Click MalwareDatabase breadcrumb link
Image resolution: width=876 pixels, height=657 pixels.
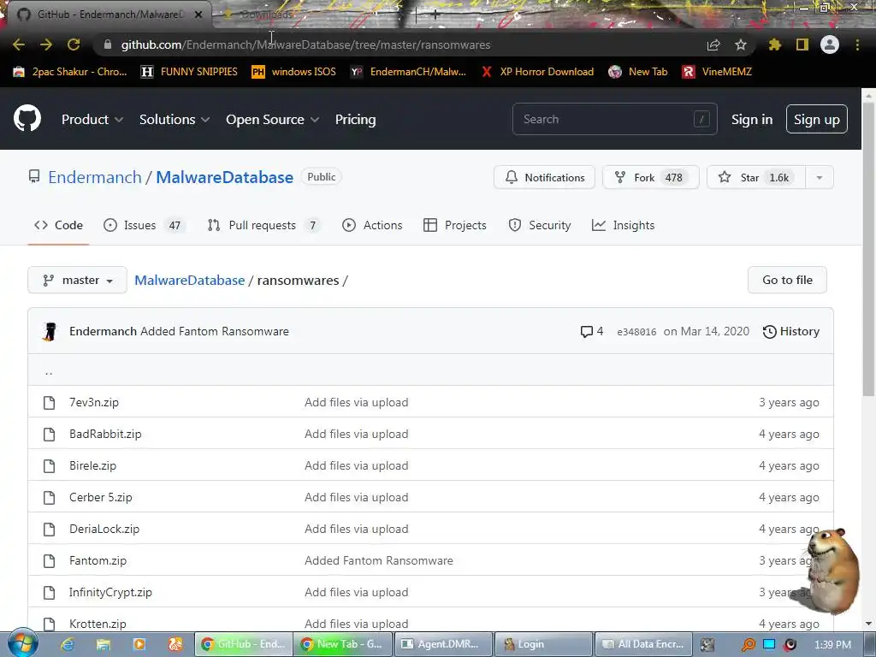pos(189,280)
